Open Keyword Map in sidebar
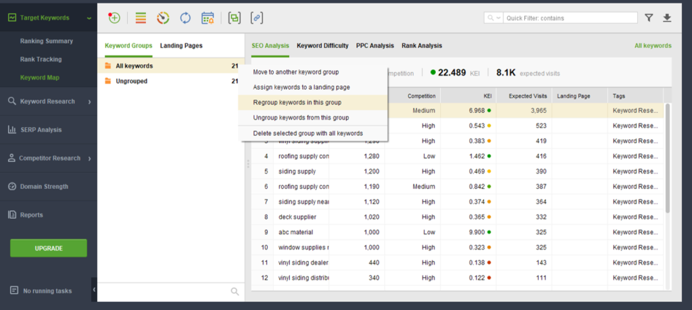The height and width of the screenshot is (310, 692). click(40, 78)
